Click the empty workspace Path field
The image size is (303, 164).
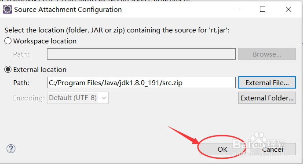click(141, 54)
